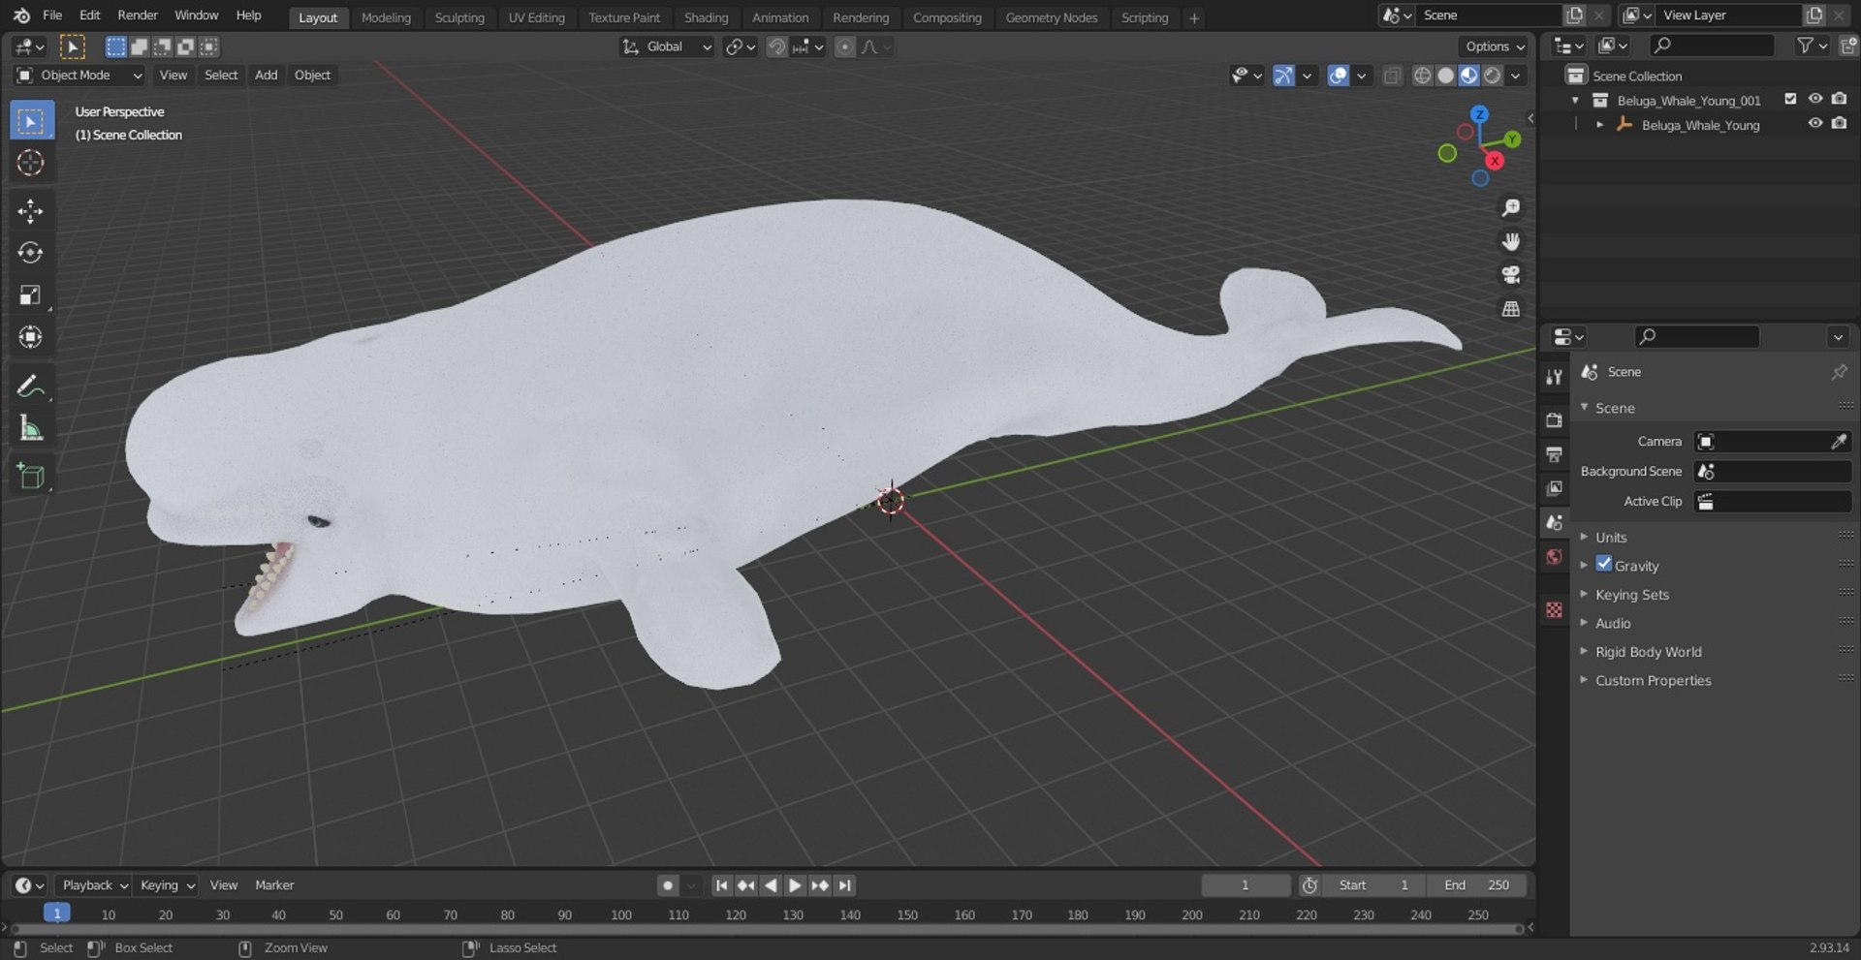Select the Transform tool
This screenshot has width=1861, height=960.
(x=31, y=337)
